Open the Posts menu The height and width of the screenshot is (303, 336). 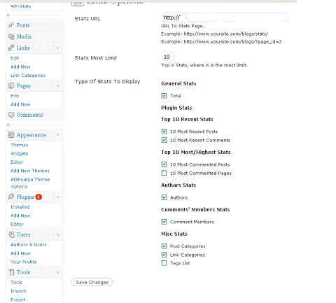pyautogui.click(x=23, y=25)
